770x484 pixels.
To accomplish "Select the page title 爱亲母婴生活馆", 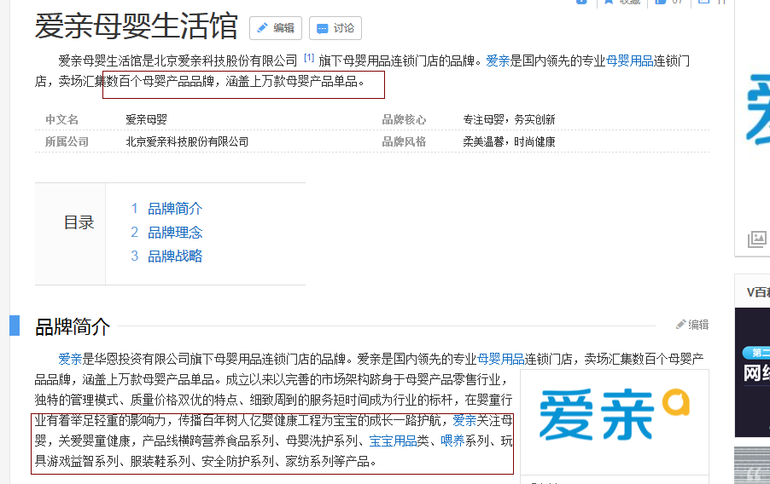I will [x=136, y=26].
